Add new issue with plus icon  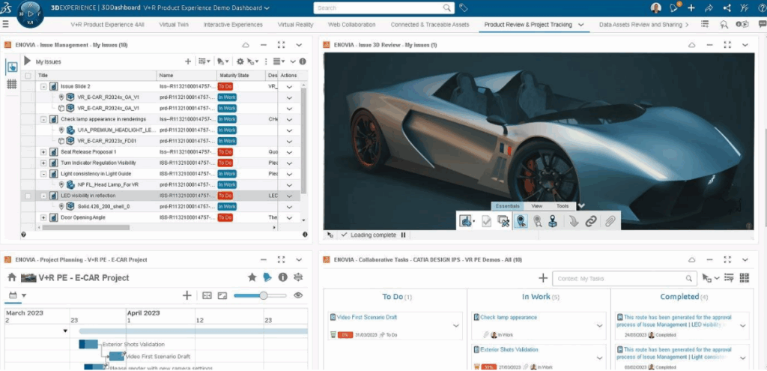[188, 61]
